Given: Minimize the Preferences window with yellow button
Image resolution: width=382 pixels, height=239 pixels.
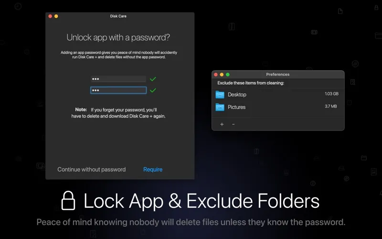Looking at the screenshot, I should 222,75.
